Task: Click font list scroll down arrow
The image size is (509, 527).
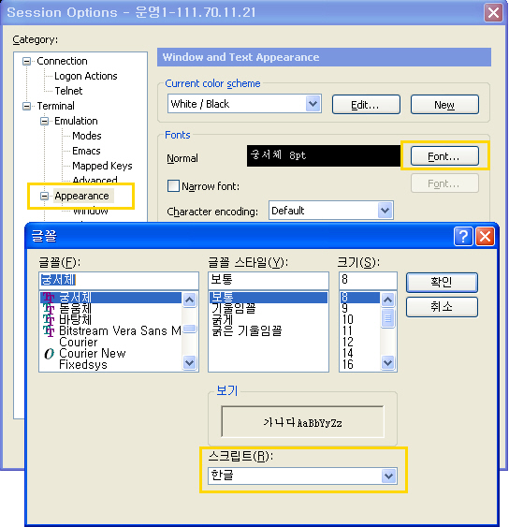Action: coord(190,363)
